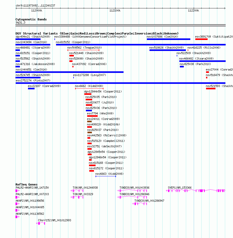Select nsv521448 (Shaikh2009) red bar
The height and width of the screenshot is (238, 233).
71,56
